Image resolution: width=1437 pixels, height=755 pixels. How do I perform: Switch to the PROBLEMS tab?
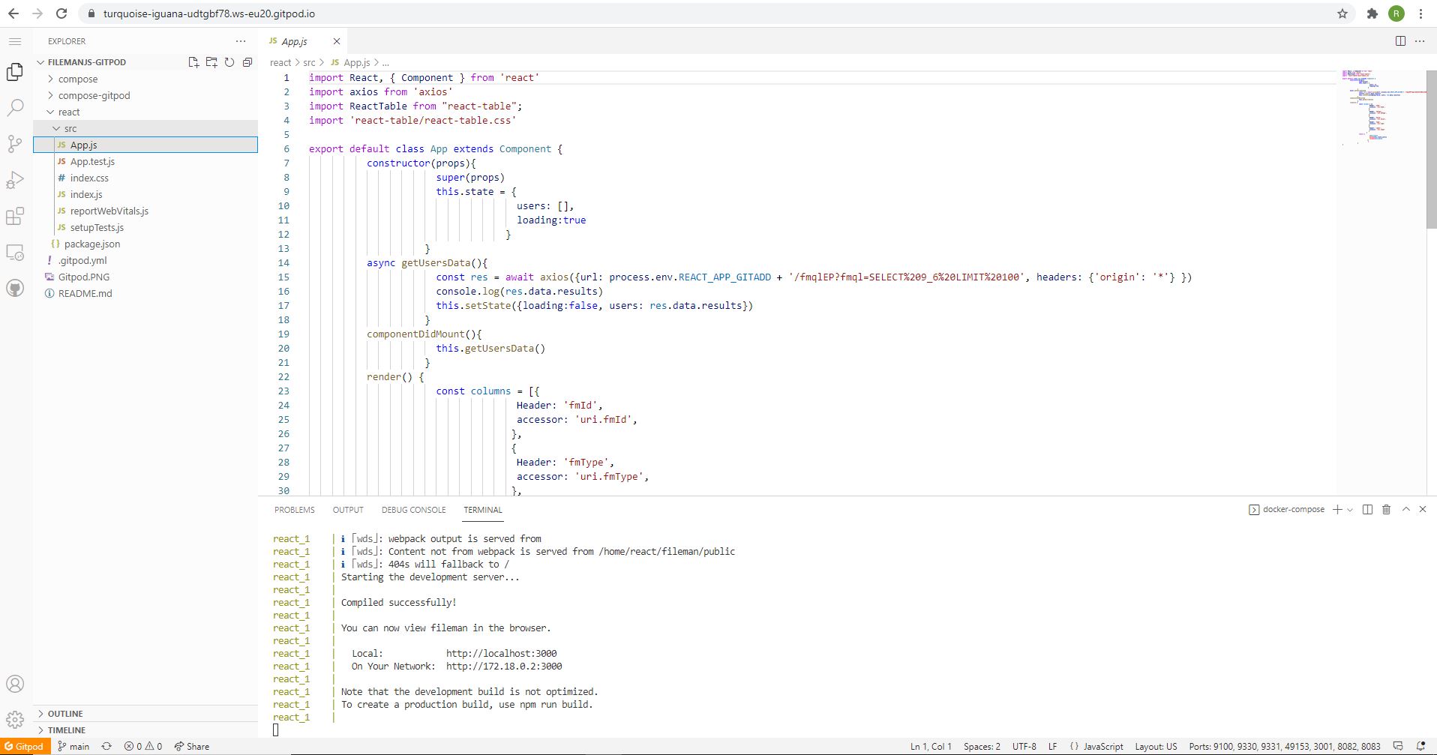coord(294,510)
